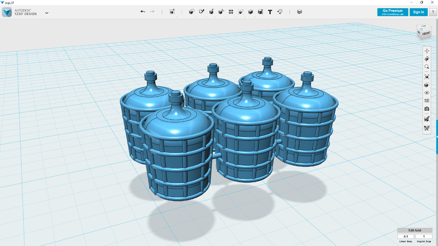Select the Orbit navigation tool
This screenshot has height=246, width=438.
click(x=427, y=59)
